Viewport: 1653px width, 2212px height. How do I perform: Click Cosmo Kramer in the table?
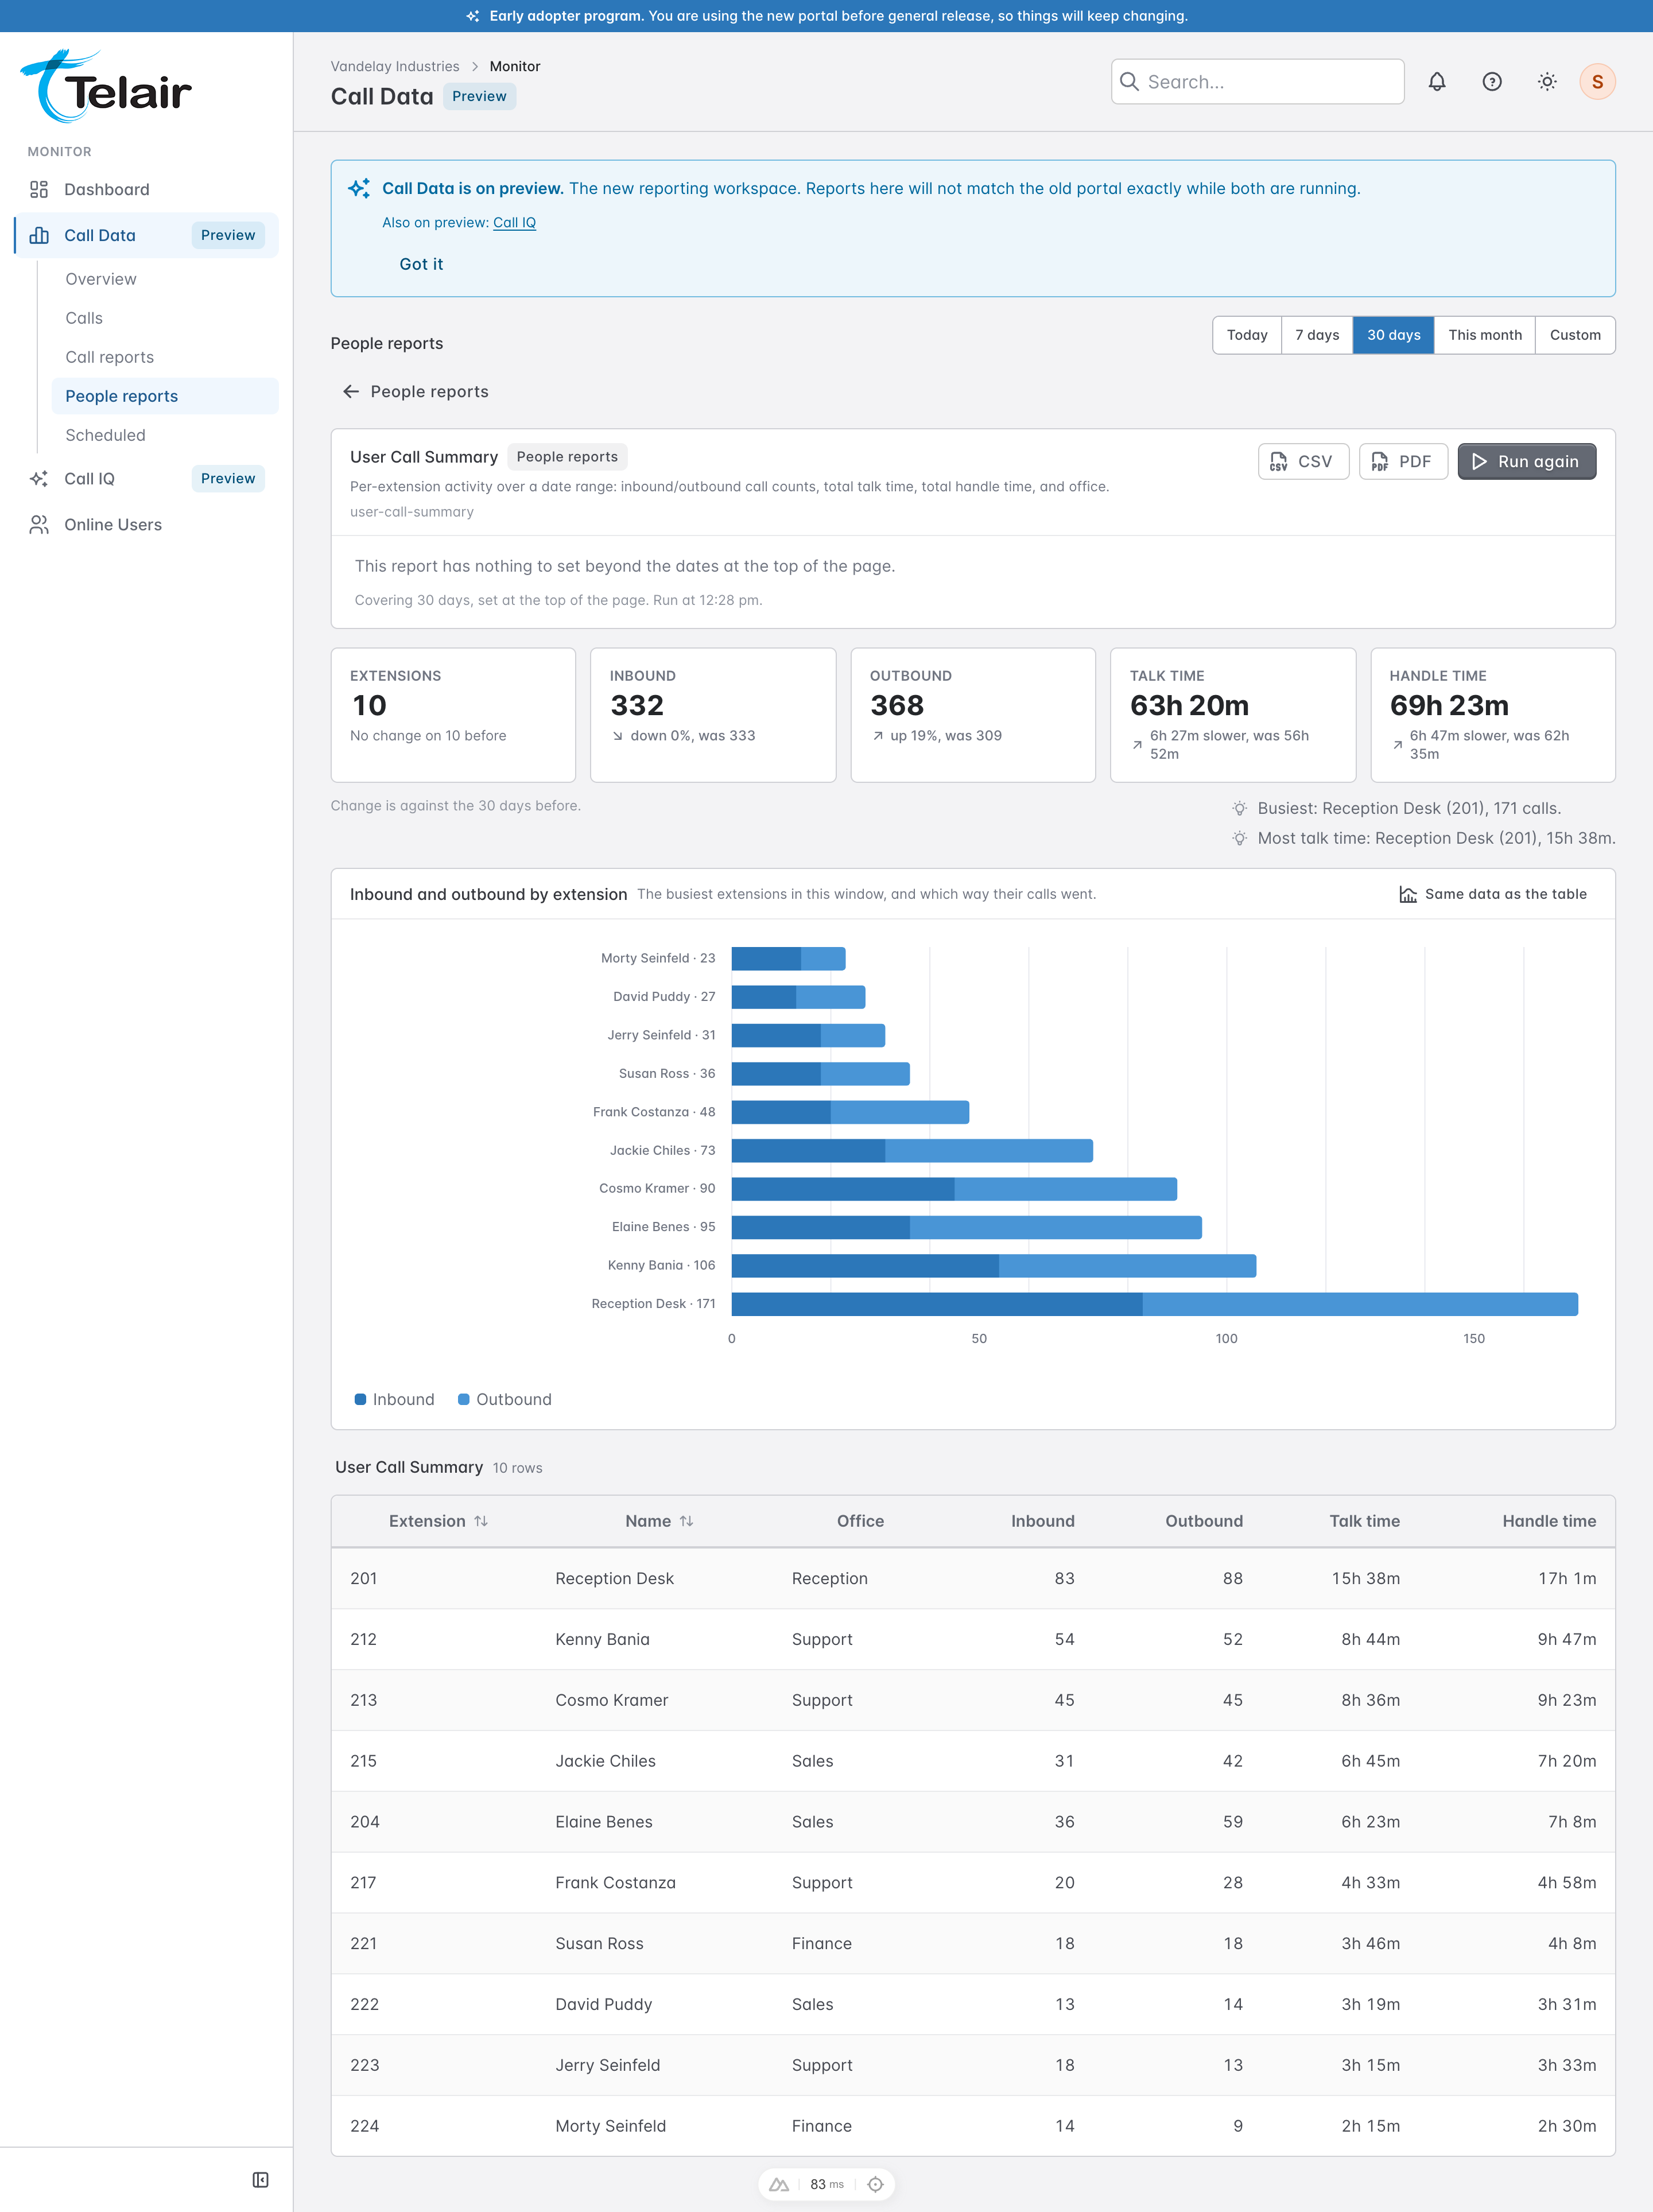(611, 1701)
